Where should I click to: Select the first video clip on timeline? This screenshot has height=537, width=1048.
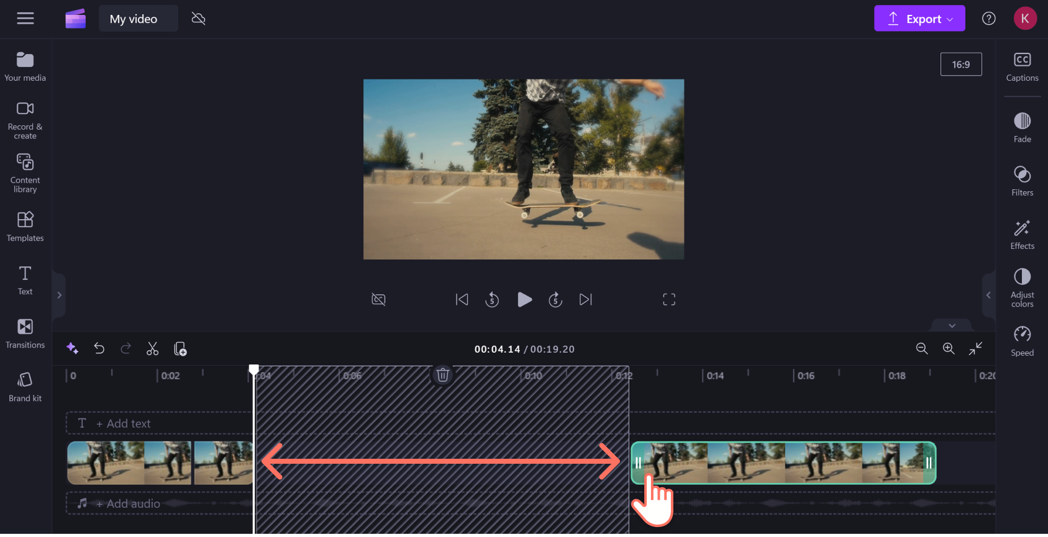(129, 463)
